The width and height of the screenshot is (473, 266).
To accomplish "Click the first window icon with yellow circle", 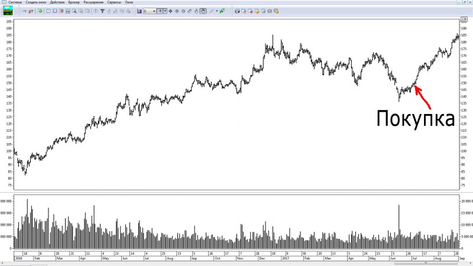I will [x=257, y=11].
